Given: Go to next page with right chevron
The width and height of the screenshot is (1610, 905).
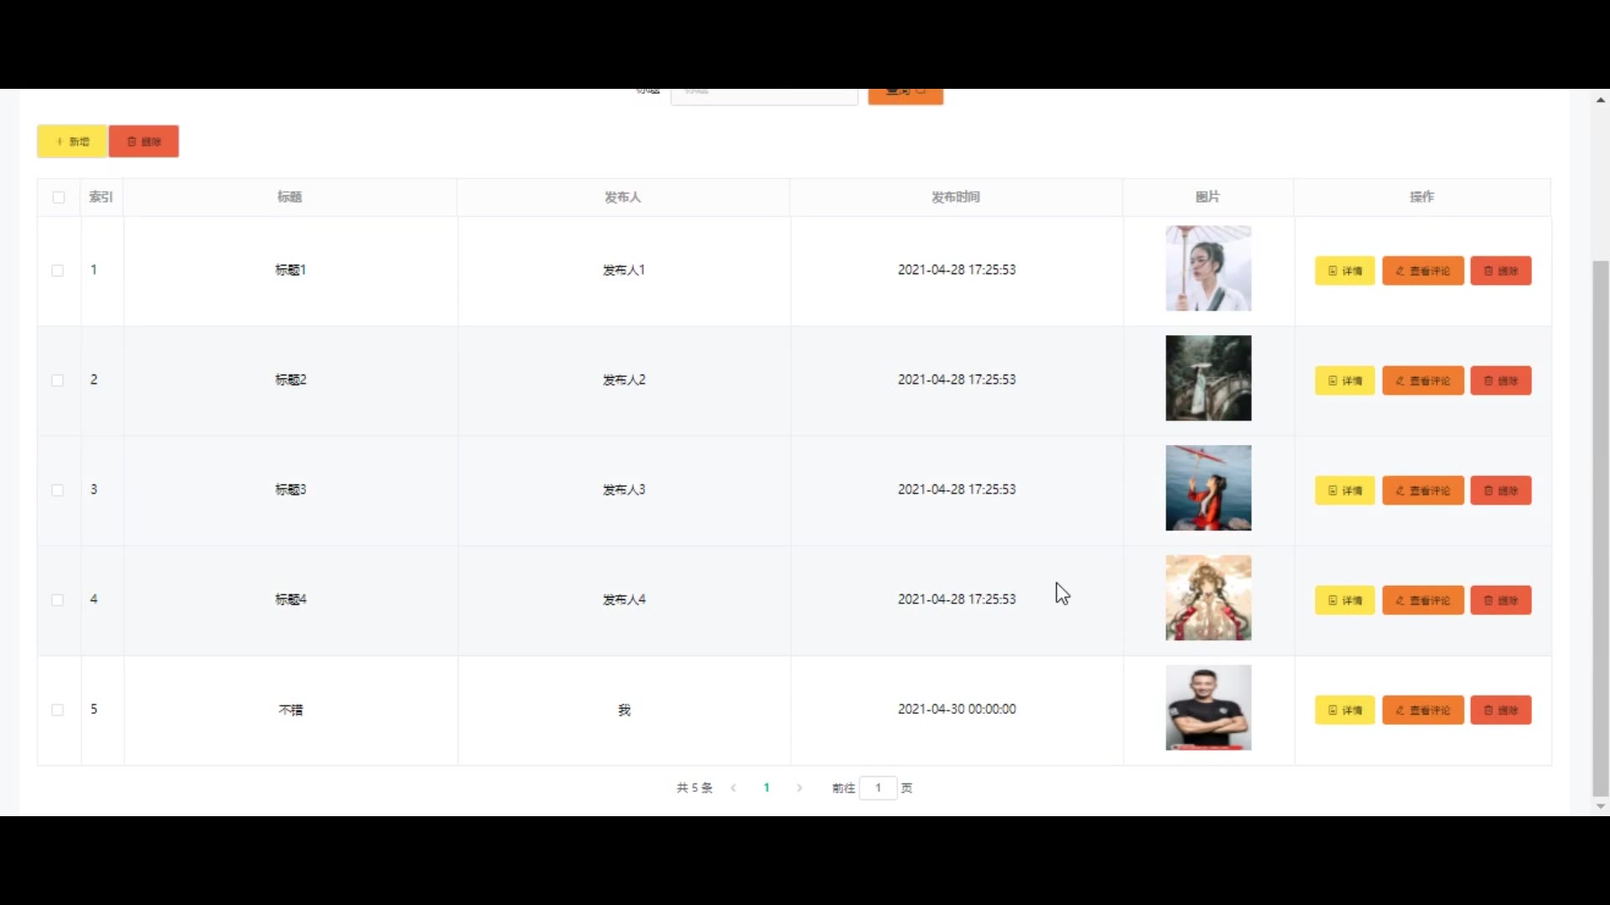Looking at the screenshot, I should coord(799,788).
